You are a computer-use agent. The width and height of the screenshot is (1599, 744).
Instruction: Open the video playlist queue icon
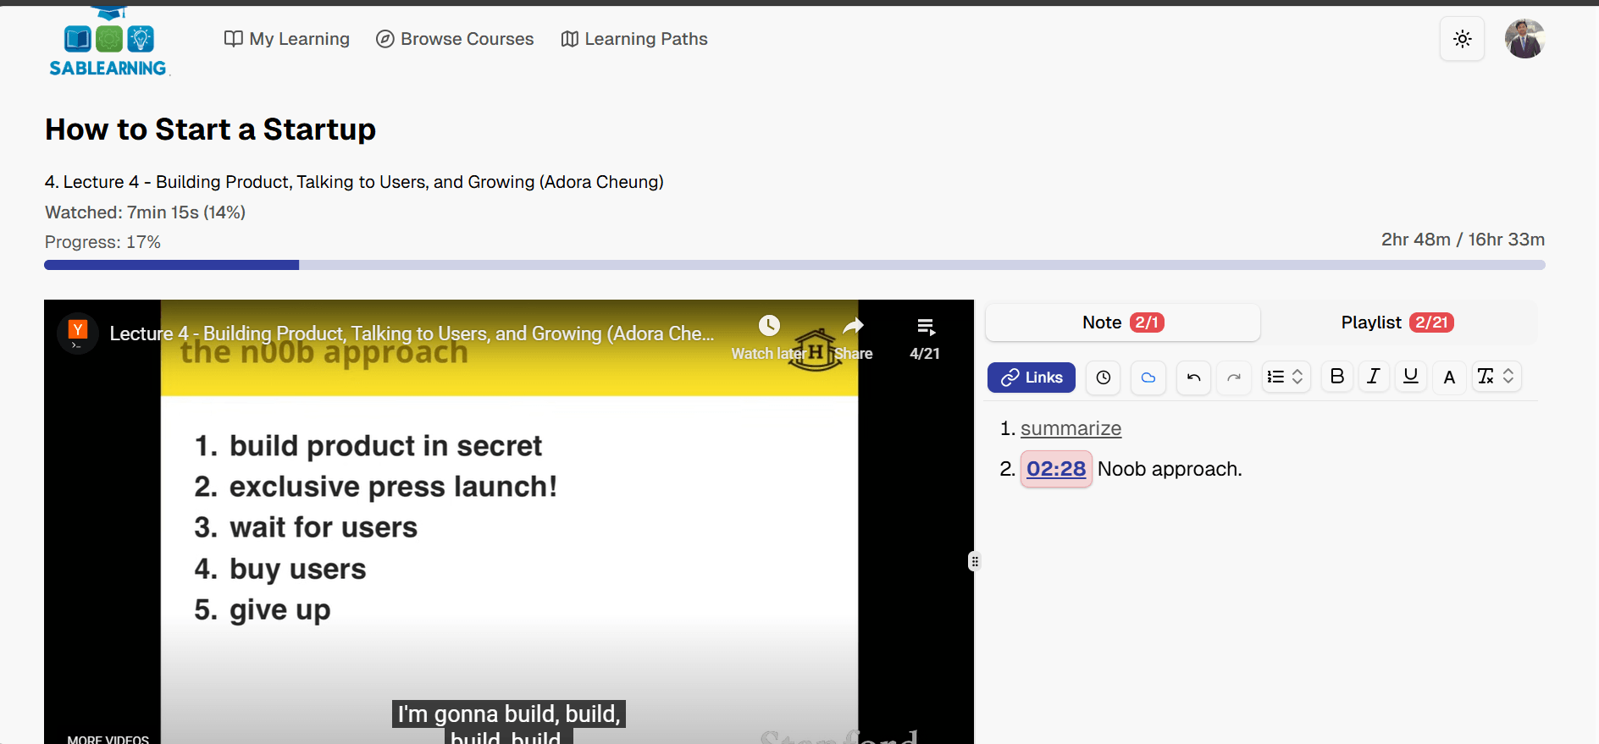tap(925, 327)
